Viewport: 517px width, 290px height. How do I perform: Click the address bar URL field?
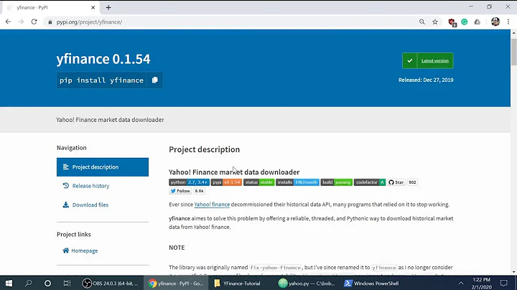[230, 22]
